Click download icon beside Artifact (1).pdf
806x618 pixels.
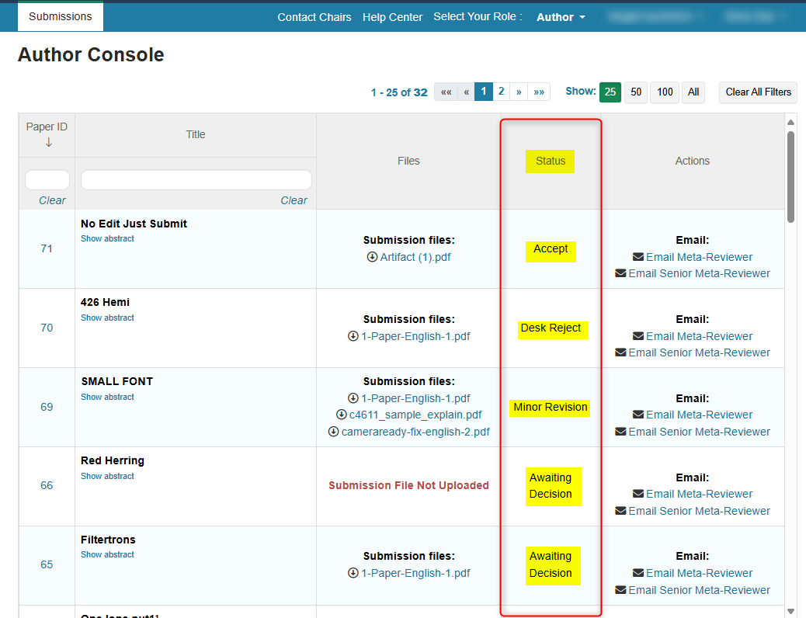(x=372, y=258)
